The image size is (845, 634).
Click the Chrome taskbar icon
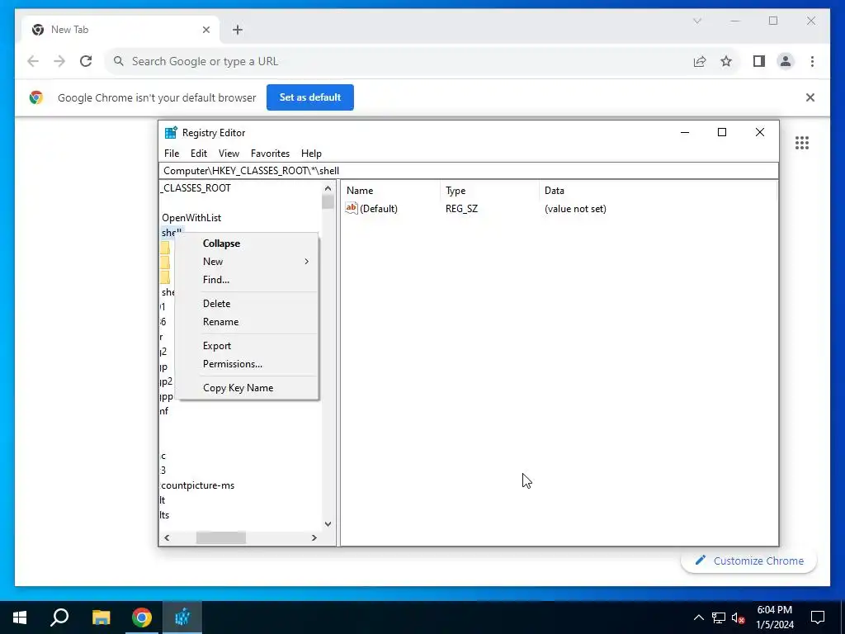coord(142,617)
